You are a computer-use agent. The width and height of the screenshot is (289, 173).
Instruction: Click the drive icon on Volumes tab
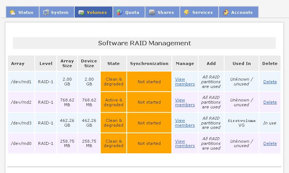81,12
